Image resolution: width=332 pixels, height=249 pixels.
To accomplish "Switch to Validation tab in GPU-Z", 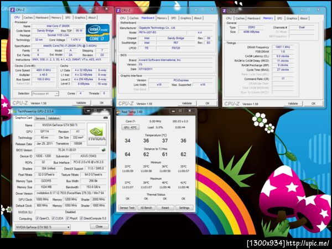I will click(x=54, y=118).
